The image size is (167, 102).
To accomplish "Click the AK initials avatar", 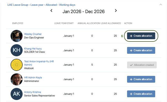I will [x=17, y=94].
